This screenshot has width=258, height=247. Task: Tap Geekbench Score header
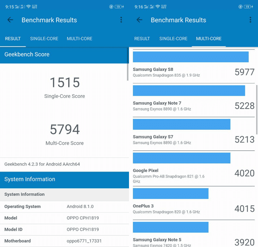tap(64, 55)
